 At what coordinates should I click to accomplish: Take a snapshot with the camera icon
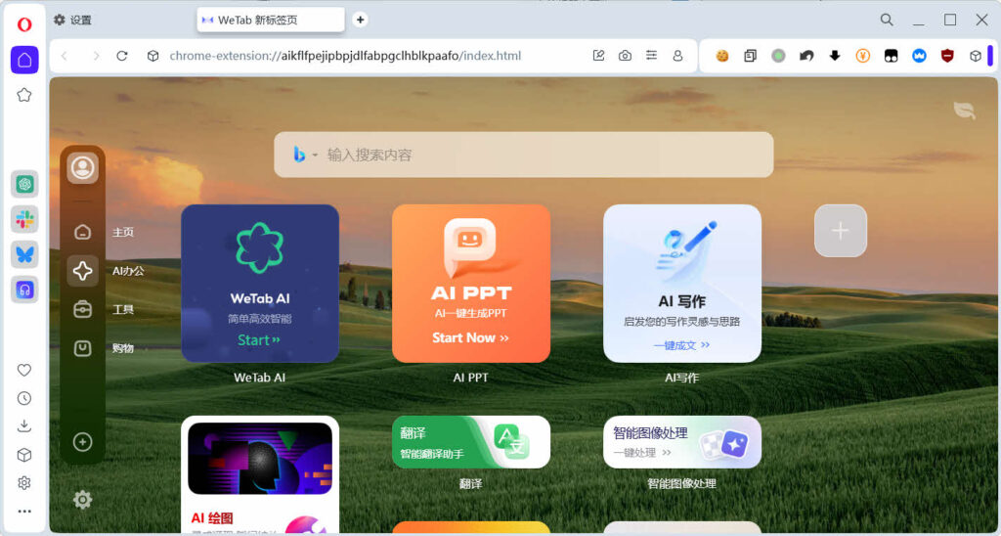pyautogui.click(x=625, y=56)
